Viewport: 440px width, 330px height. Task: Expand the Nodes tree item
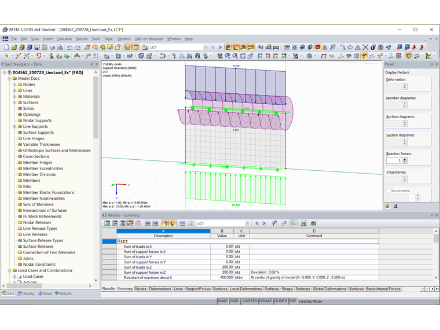(14, 85)
